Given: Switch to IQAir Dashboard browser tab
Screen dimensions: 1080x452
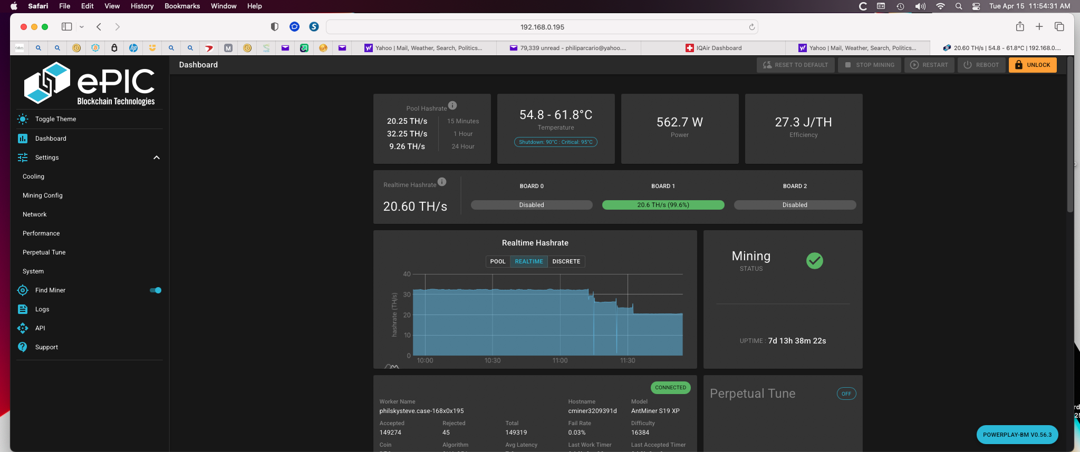Looking at the screenshot, I should pos(713,48).
